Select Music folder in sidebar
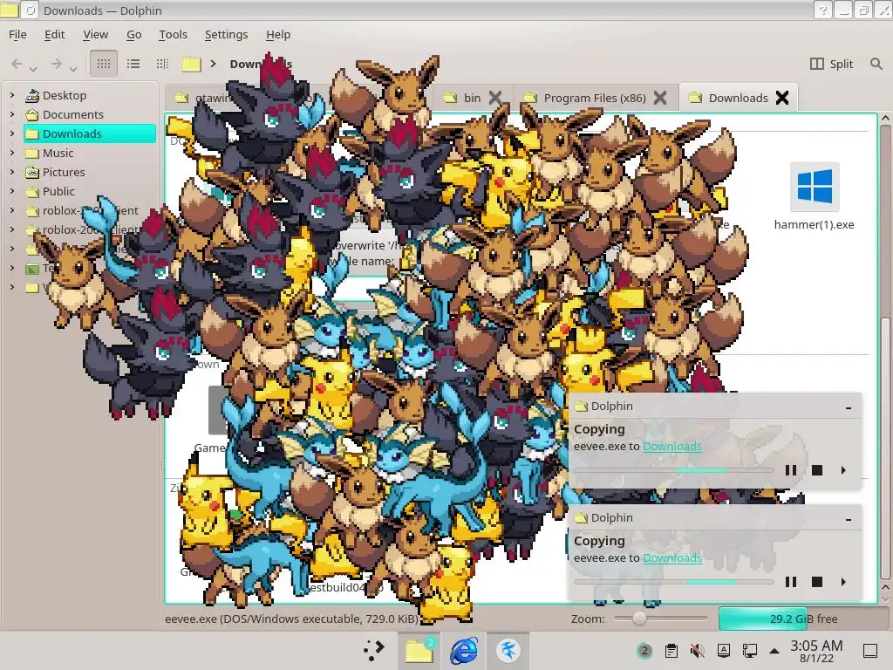893x670 pixels. [x=50, y=153]
